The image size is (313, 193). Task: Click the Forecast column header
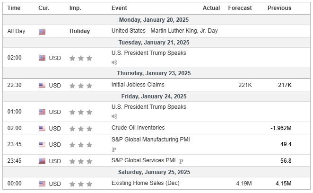click(x=240, y=8)
